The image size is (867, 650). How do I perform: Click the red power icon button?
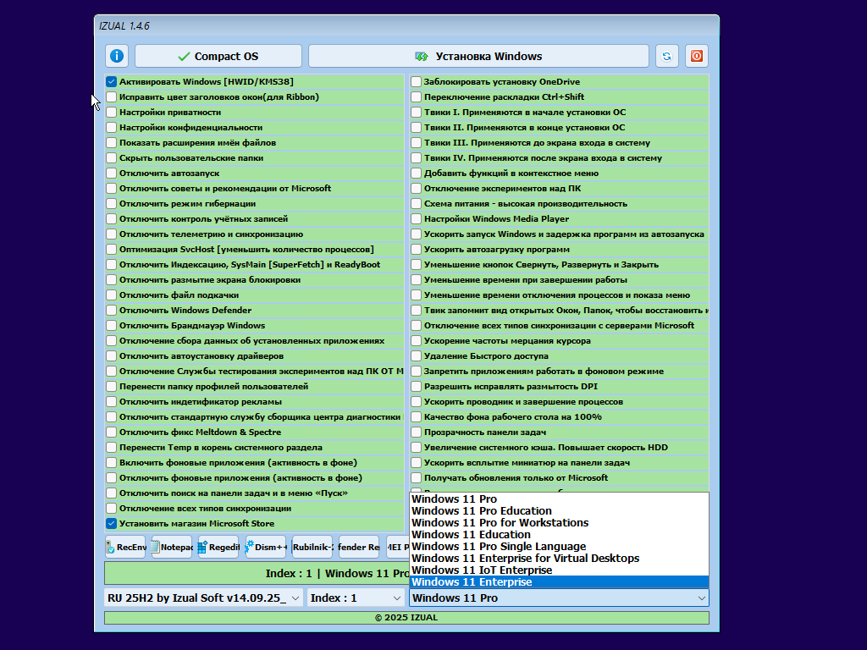(x=697, y=56)
